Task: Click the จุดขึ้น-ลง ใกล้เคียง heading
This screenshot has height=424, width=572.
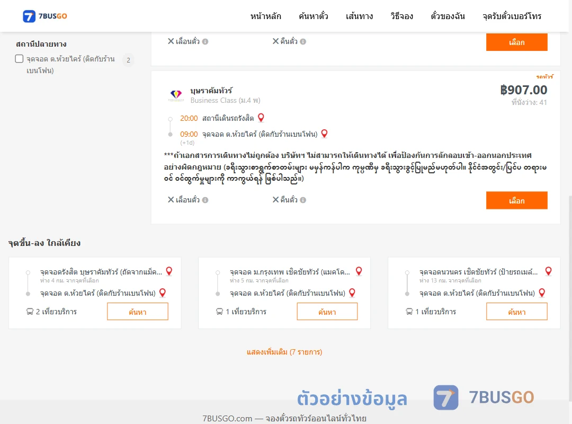Action: click(44, 243)
